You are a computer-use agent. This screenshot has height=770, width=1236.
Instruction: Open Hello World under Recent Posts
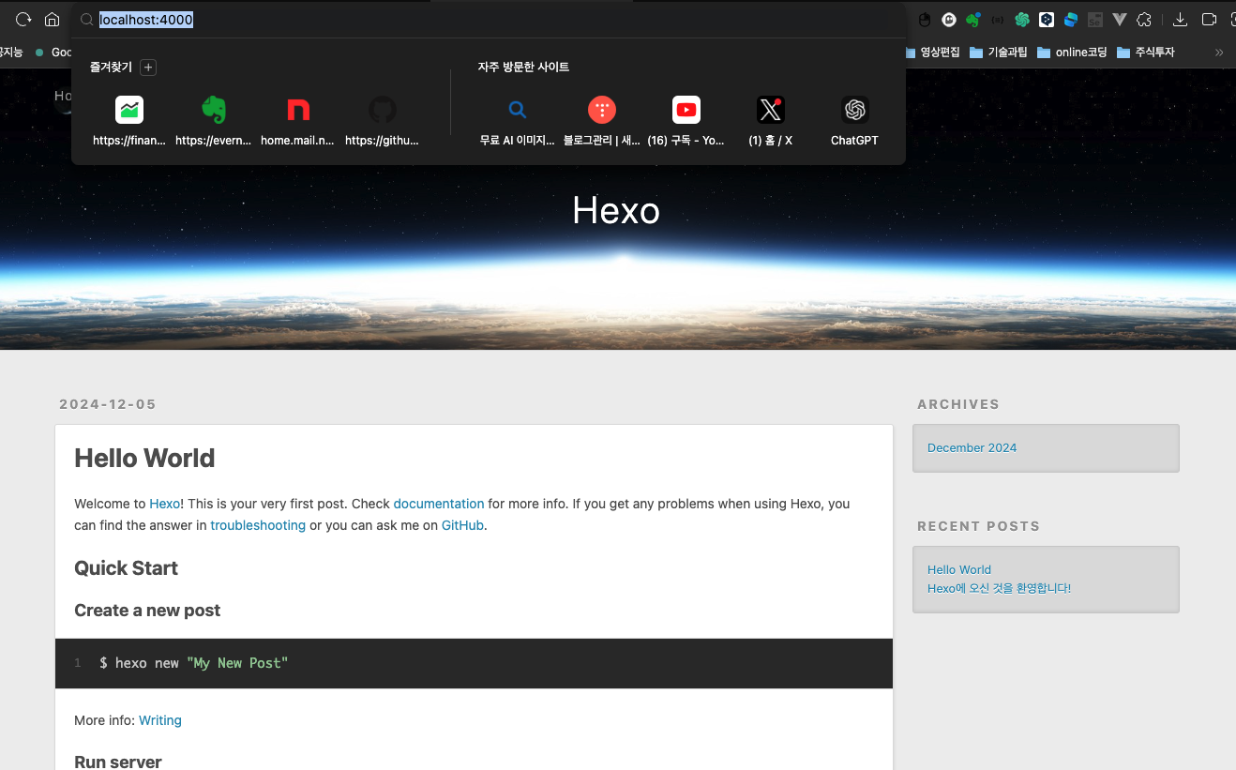click(x=959, y=569)
